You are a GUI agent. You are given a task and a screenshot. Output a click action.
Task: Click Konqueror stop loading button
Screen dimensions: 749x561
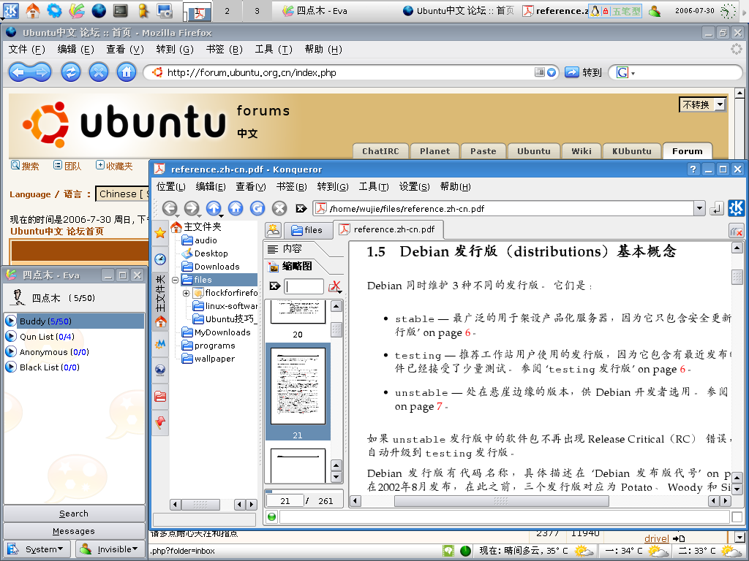(x=279, y=208)
